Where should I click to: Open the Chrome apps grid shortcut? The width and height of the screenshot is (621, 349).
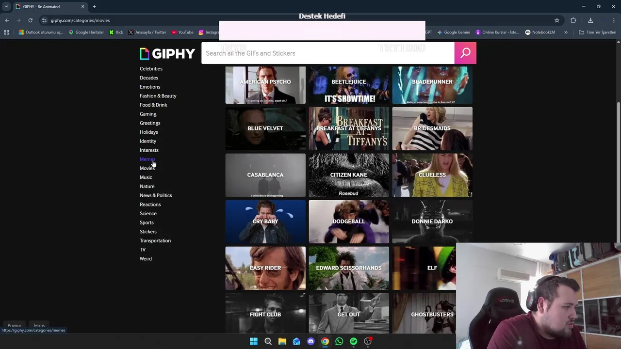(6, 32)
